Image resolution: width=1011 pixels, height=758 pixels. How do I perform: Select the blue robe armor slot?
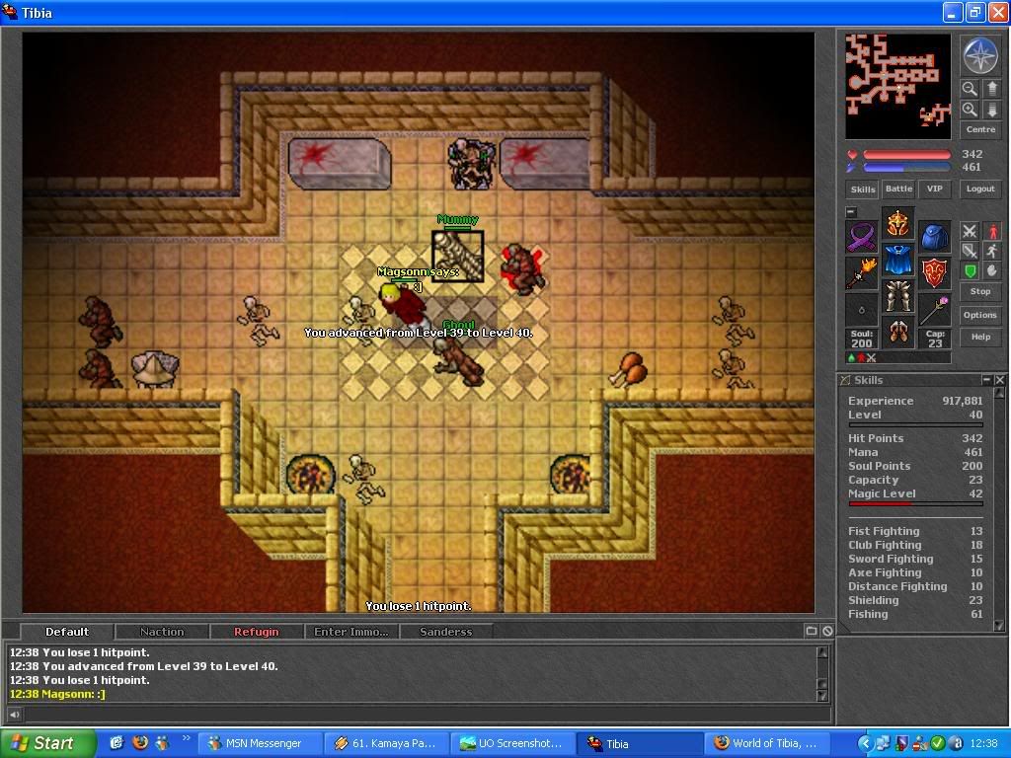click(x=897, y=260)
